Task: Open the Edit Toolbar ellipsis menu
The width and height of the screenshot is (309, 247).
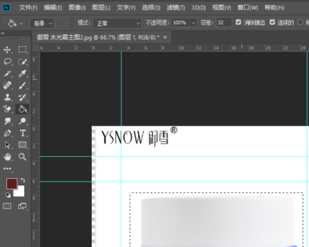Action: pos(7,169)
